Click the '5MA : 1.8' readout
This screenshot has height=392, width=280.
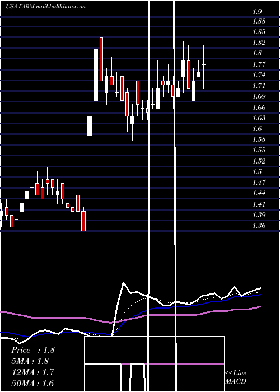30,361
